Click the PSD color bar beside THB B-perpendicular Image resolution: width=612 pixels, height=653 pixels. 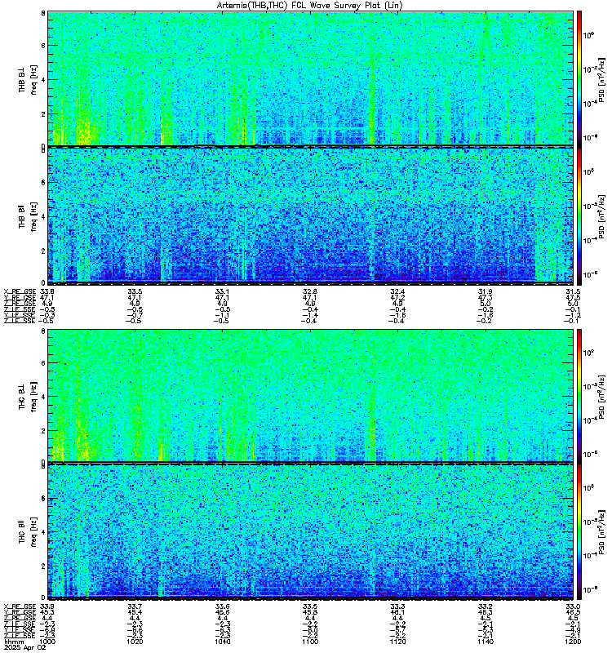579,78
